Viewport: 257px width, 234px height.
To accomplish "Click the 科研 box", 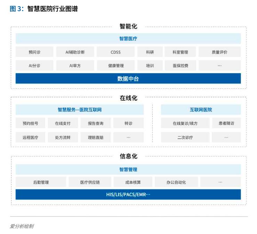I will tap(150, 52).
